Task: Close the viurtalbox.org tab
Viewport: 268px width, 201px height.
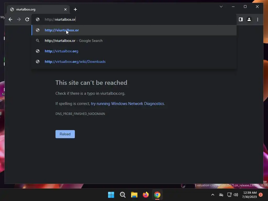Action: [x=65, y=9]
